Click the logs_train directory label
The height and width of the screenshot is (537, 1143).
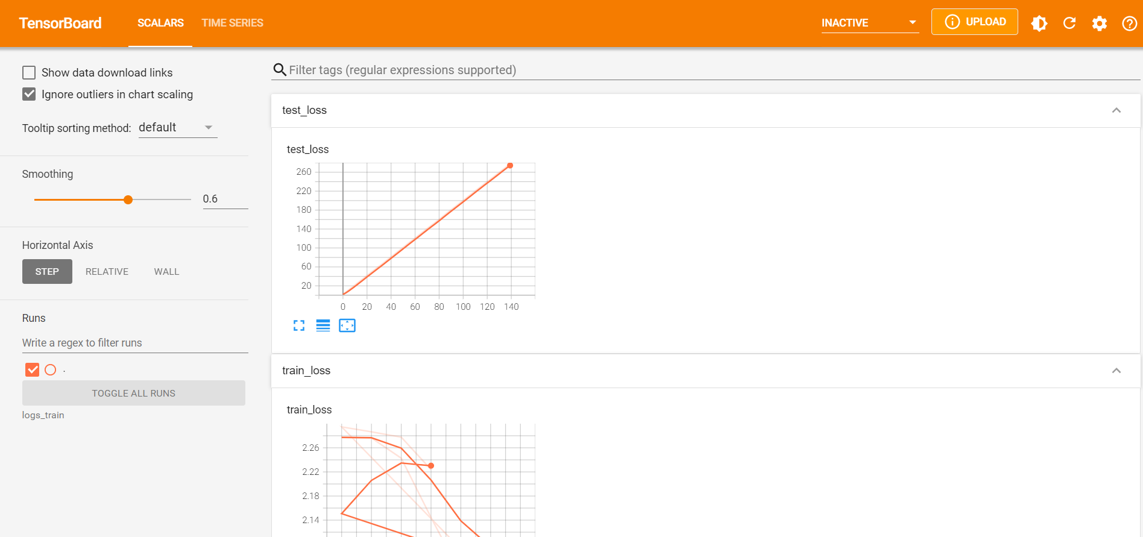(43, 415)
